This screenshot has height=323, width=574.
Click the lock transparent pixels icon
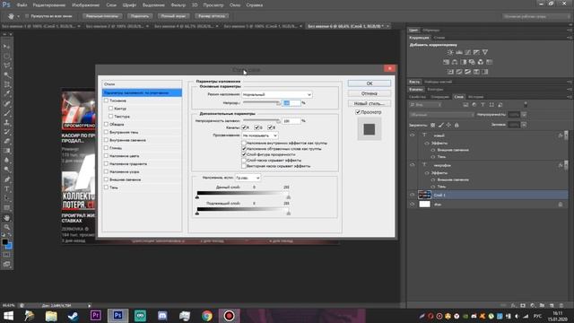pos(432,125)
